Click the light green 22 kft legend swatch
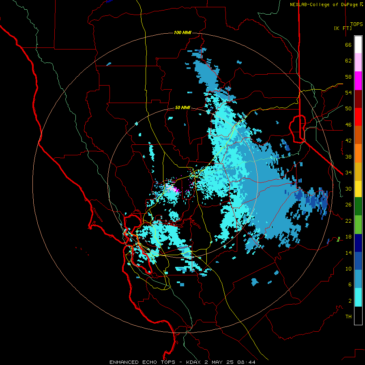This screenshot has width=365, height=365. (358, 225)
